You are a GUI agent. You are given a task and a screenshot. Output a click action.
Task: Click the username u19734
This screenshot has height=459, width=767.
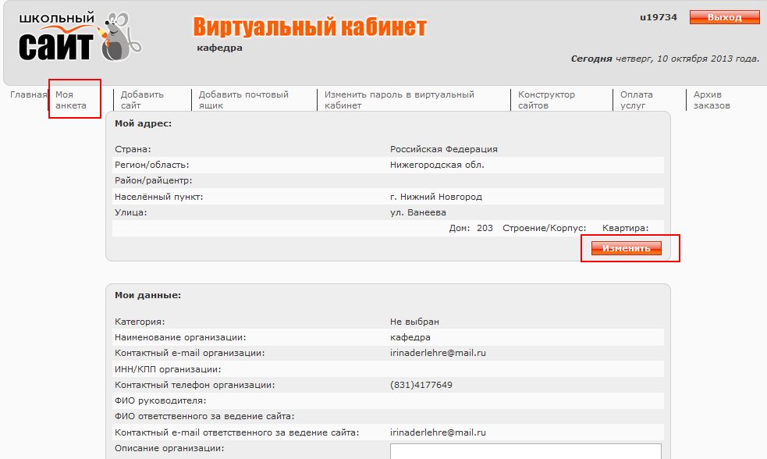[659, 17]
